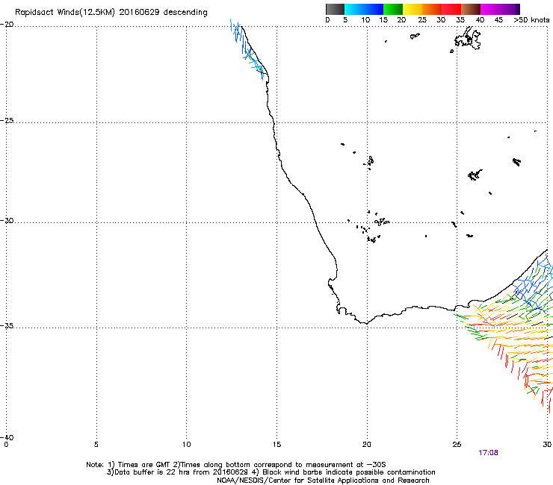Image resolution: width=553 pixels, height=485 pixels.
Task: Click the "5" longitude label on the bottom axis
Action: (x=96, y=445)
